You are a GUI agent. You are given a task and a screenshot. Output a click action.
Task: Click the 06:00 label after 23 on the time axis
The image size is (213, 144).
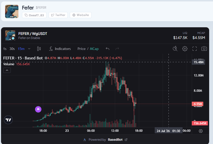[91, 131]
